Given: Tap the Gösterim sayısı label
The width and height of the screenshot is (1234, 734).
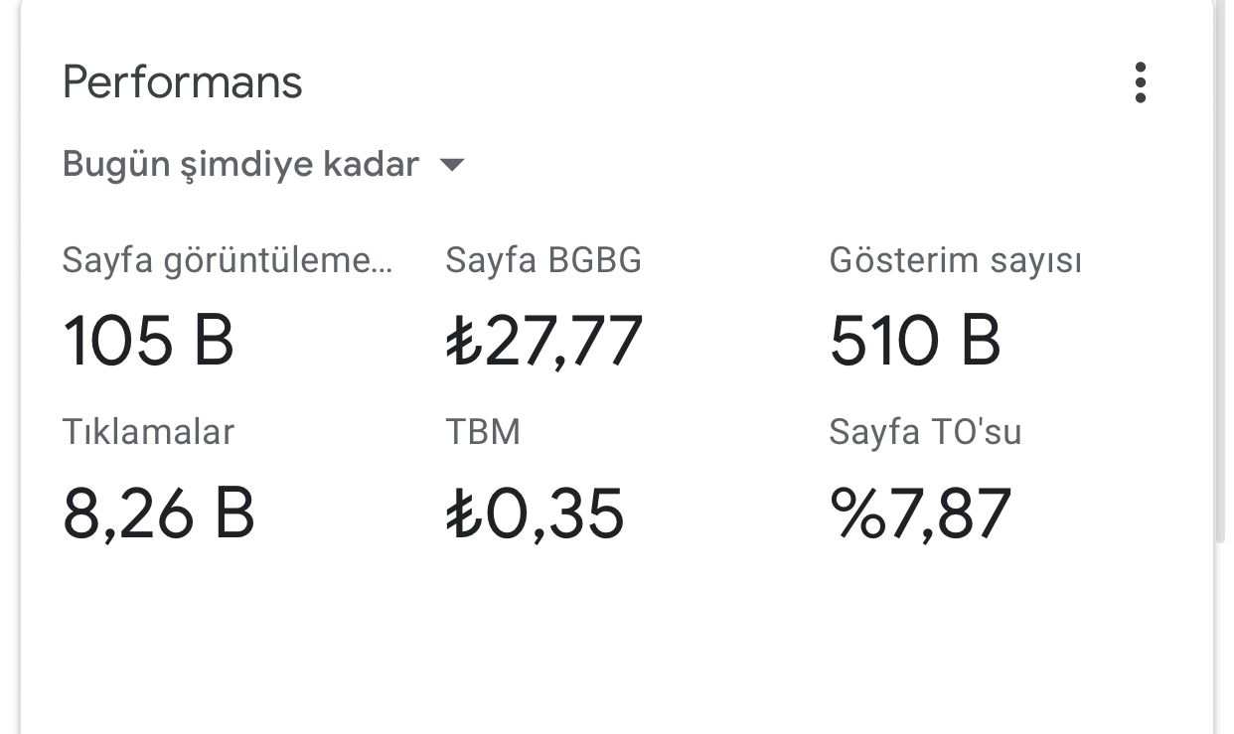Looking at the screenshot, I should click(956, 261).
